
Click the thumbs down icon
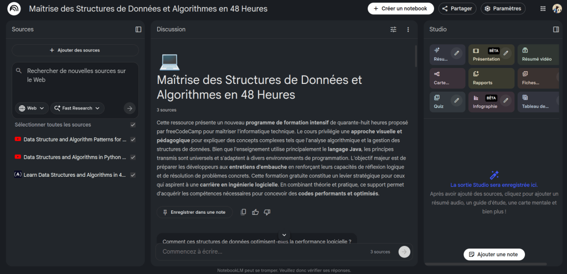click(267, 212)
